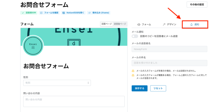The width and height of the screenshot is (224, 112).
Task: Click the お問合せフォーム title in preview
Action: coord(46,66)
